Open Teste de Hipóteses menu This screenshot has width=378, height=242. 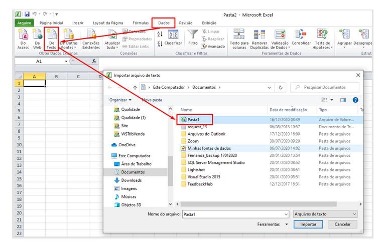point(322,39)
